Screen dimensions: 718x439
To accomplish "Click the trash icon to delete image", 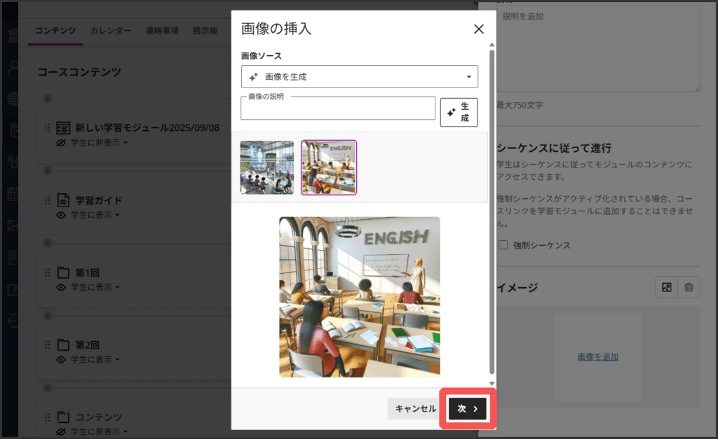I will click(x=689, y=287).
